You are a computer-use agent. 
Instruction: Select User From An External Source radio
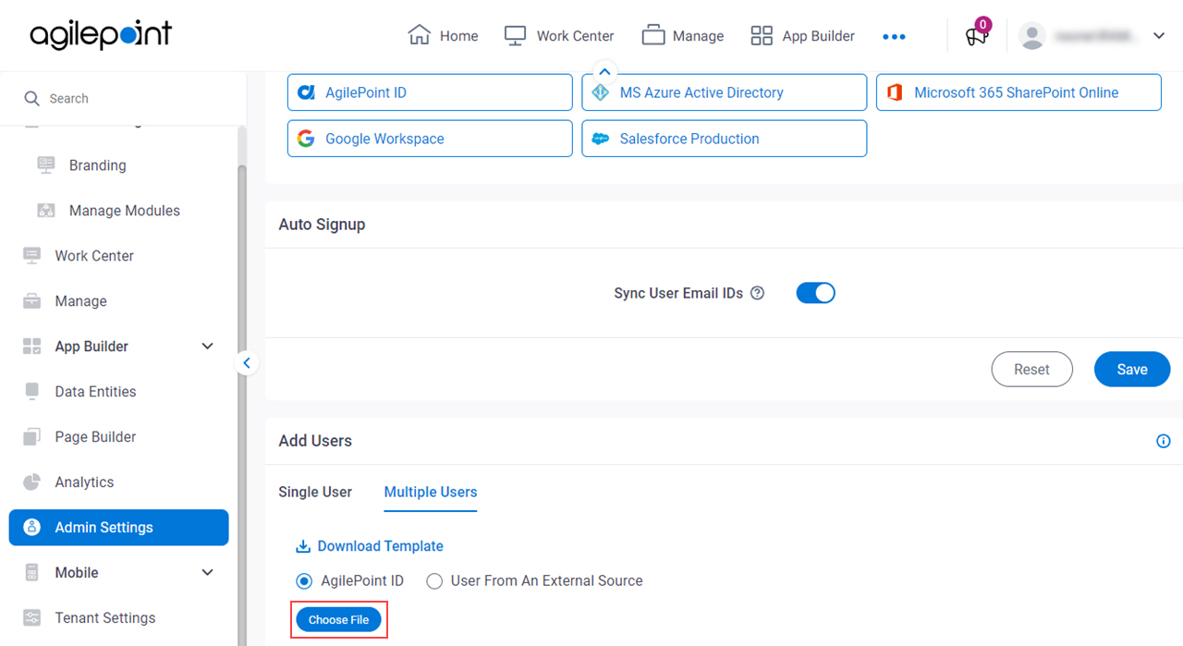434,581
